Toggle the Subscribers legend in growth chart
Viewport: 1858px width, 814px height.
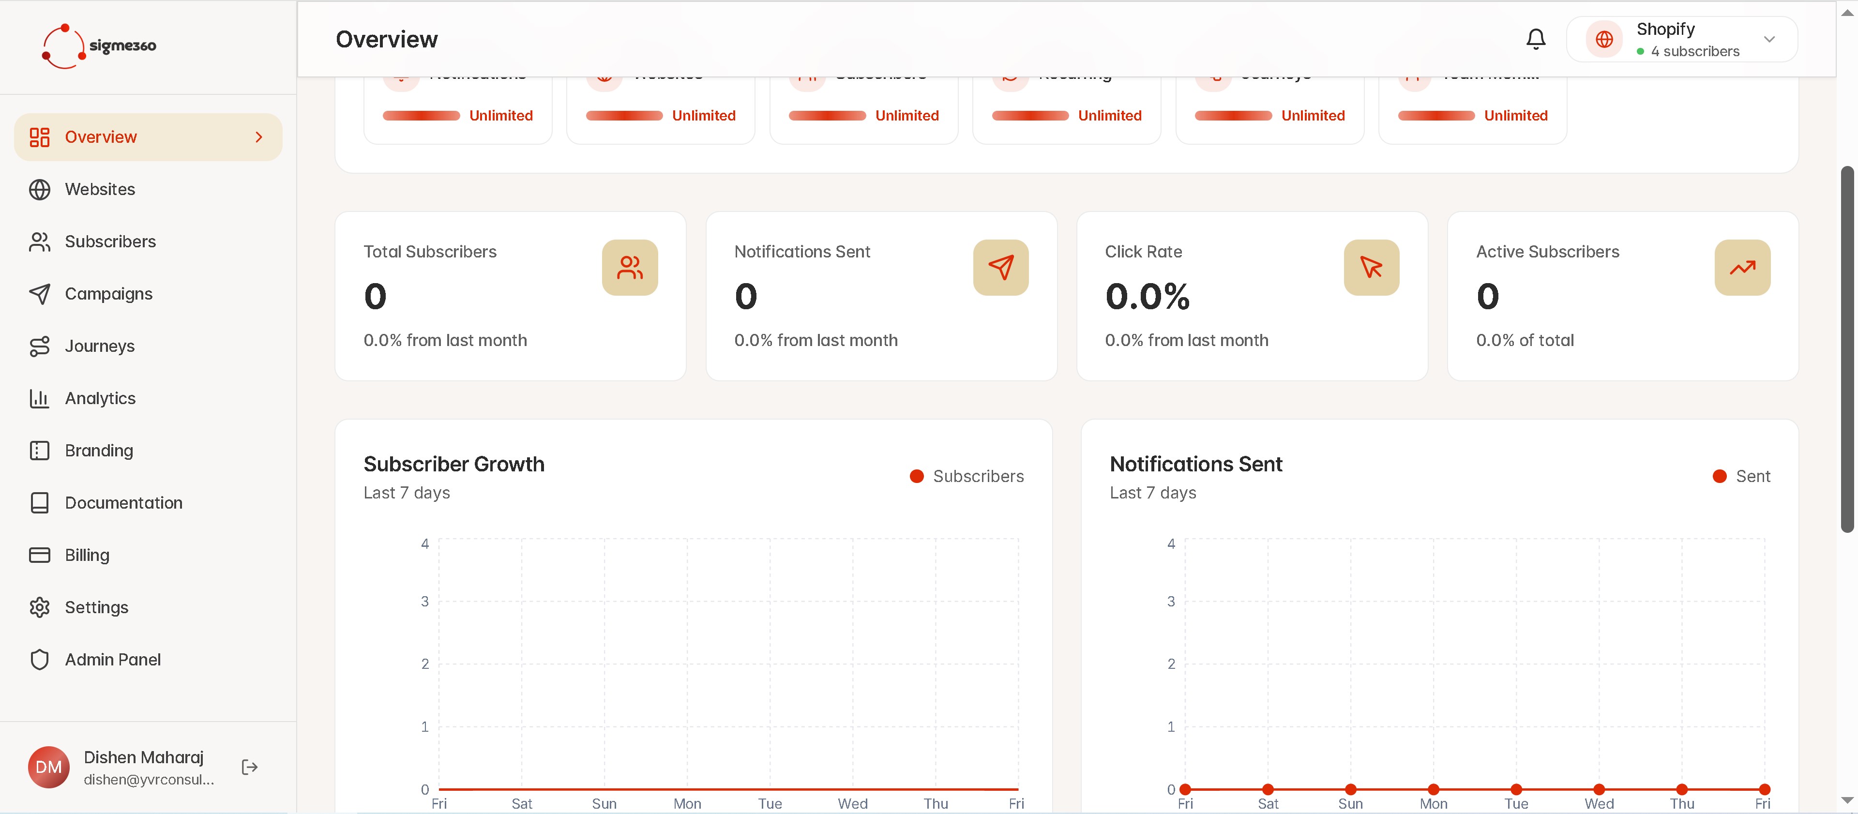click(967, 476)
